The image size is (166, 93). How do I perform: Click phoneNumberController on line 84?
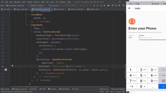[65, 39]
